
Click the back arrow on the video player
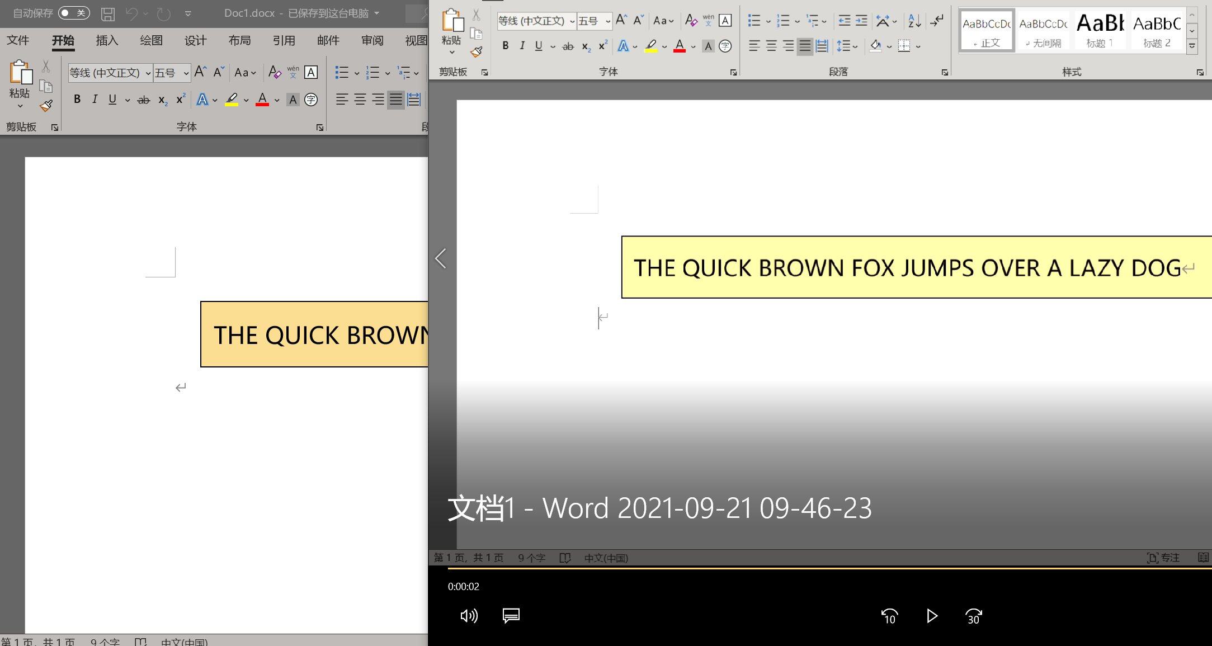(x=441, y=258)
